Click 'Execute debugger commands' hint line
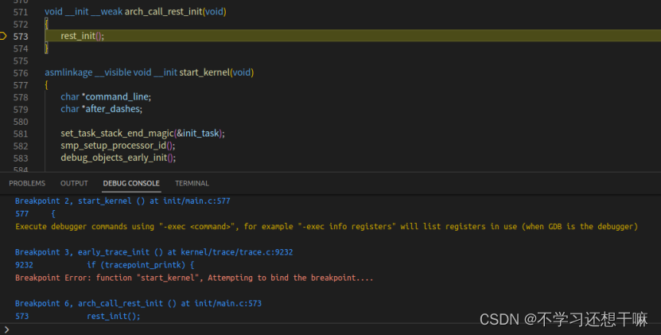Viewport: 661px width, 335px height. point(326,227)
